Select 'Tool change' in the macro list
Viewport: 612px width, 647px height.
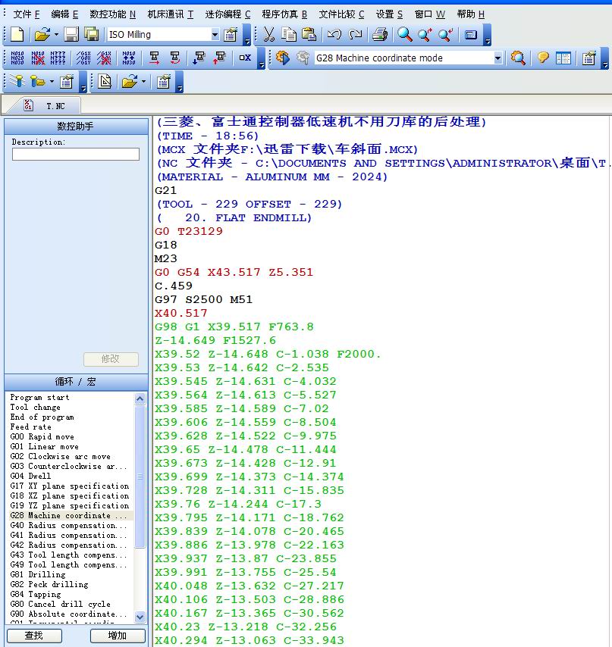tap(35, 408)
